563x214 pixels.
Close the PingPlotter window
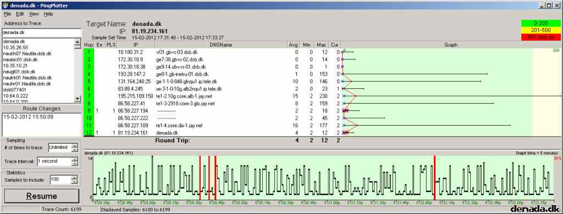(x=557, y=5)
